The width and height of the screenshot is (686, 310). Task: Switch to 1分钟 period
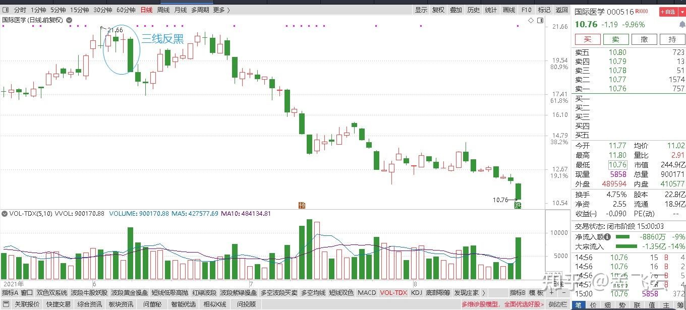coord(38,10)
